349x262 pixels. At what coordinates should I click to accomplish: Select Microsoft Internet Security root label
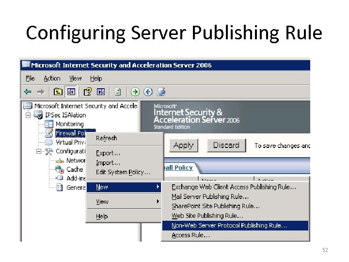(x=86, y=106)
